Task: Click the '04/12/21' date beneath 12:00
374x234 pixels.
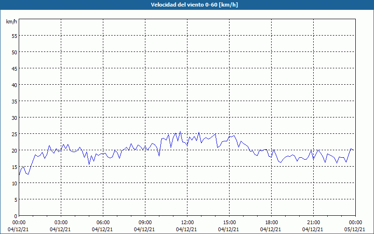Action: coord(186,229)
